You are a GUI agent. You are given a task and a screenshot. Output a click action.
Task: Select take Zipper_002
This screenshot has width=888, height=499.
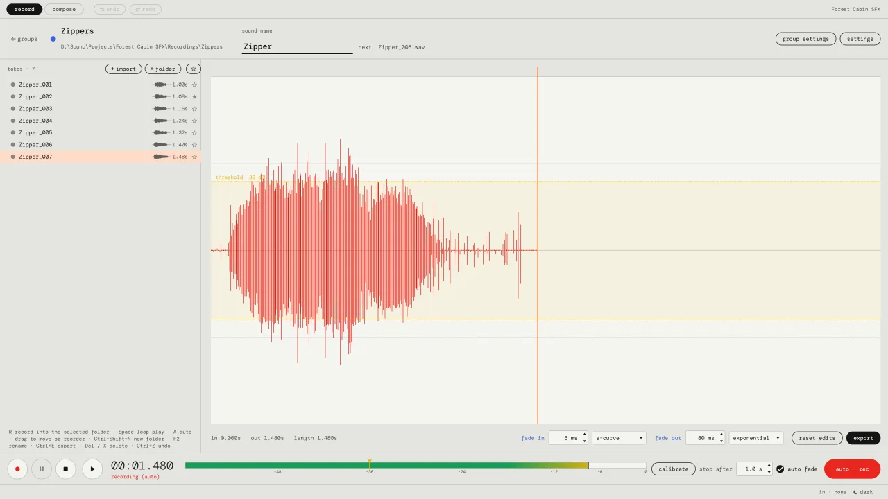(101, 97)
